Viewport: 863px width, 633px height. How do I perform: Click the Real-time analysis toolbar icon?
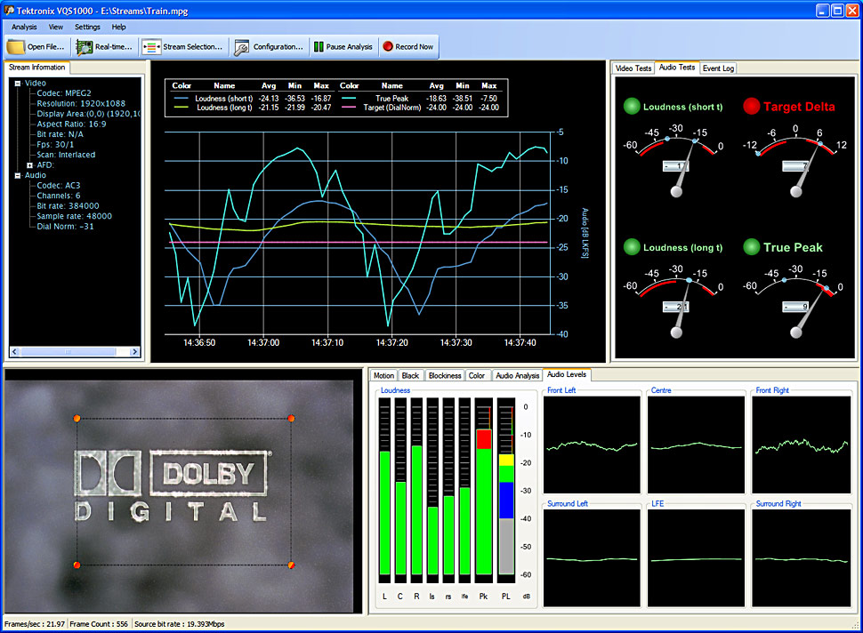pos(84,46)
